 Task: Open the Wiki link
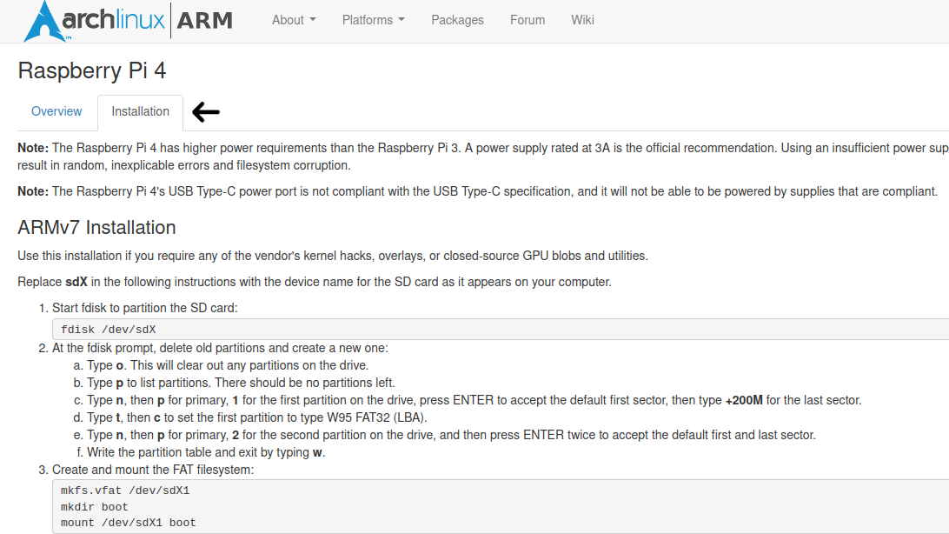pyautogui.click(x=582, y=20)
